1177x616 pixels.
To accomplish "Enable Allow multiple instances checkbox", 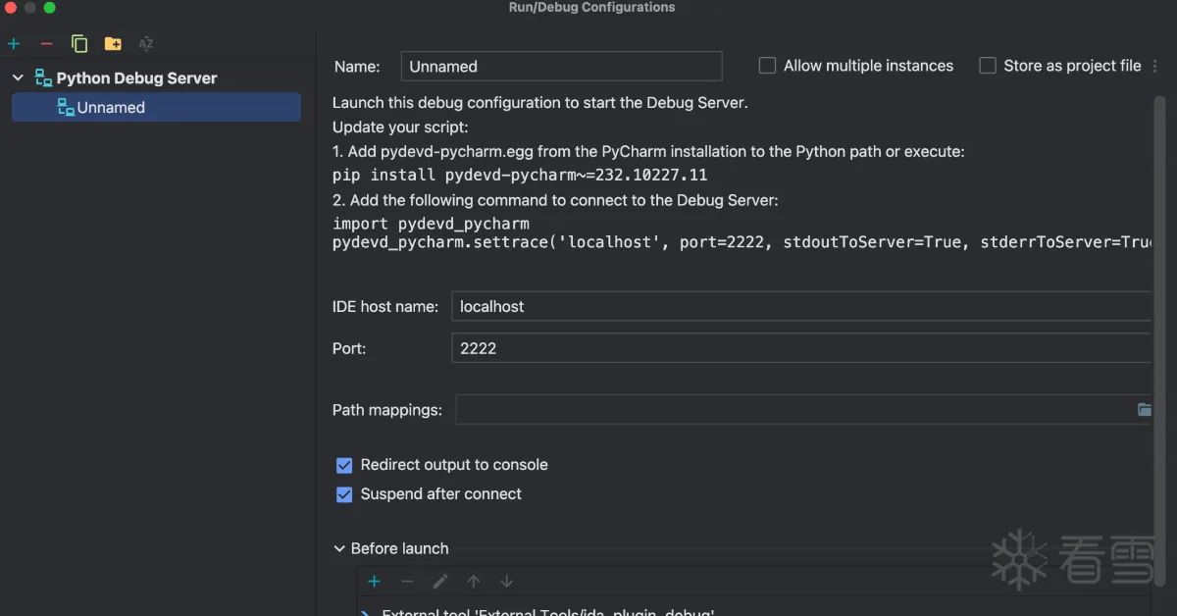I will point(767,66).
